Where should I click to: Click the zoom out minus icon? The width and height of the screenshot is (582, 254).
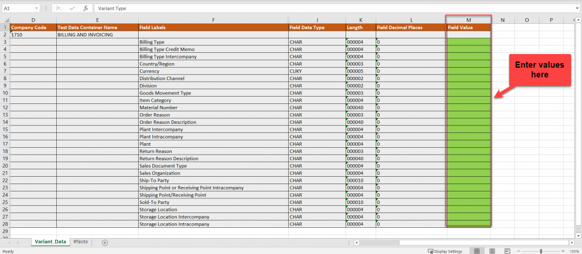(519, 251)
